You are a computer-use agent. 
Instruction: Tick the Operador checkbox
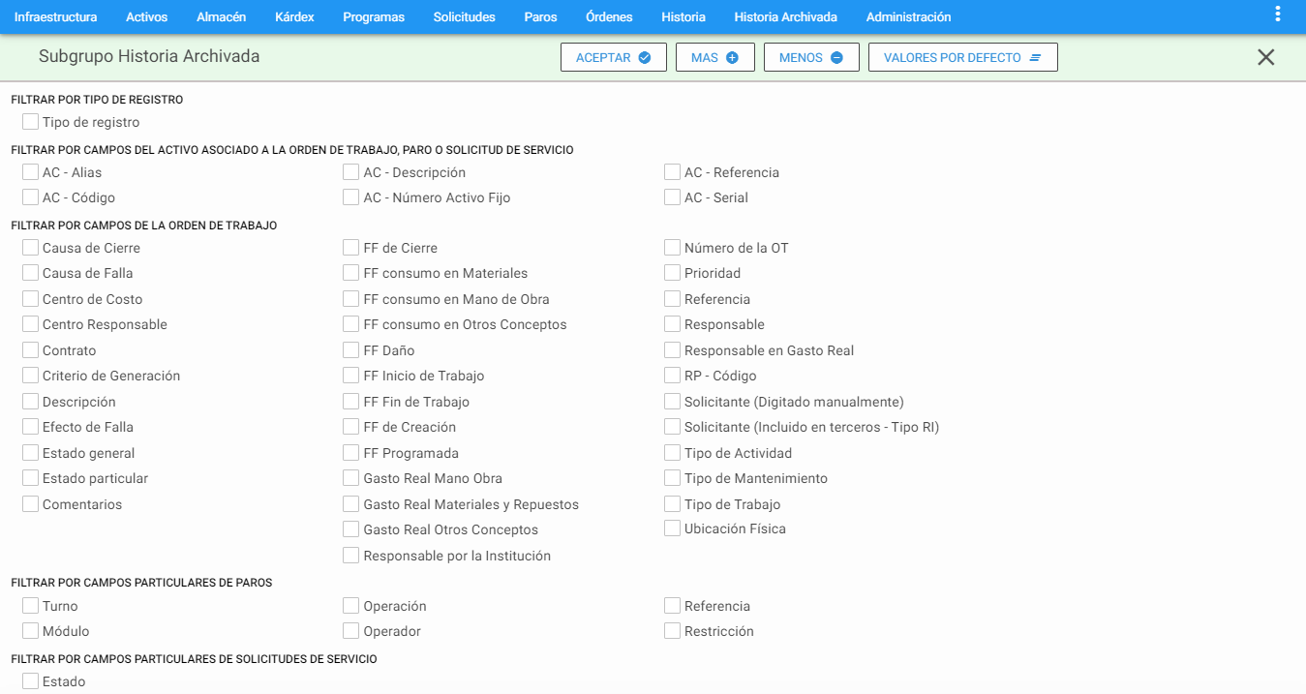(x=351, y=631)
